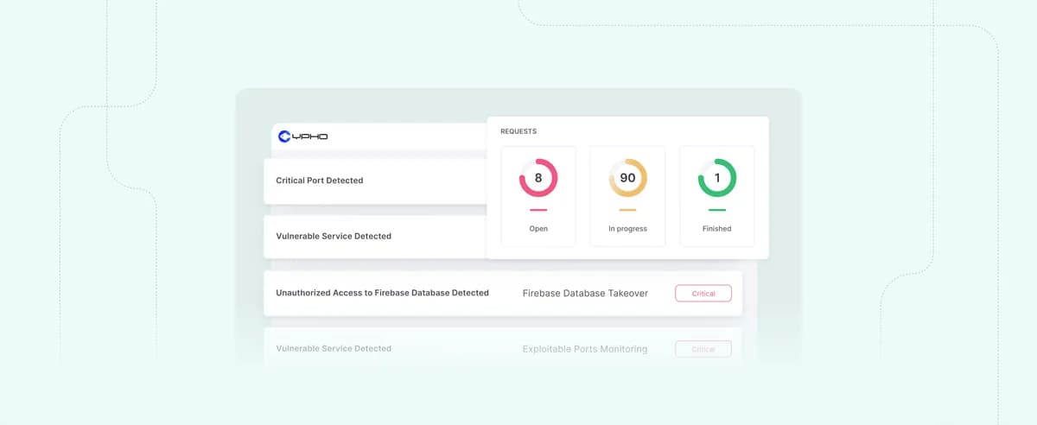
Task: Open the Critical Port Detected alert row
Action: [x=319, y=181]
